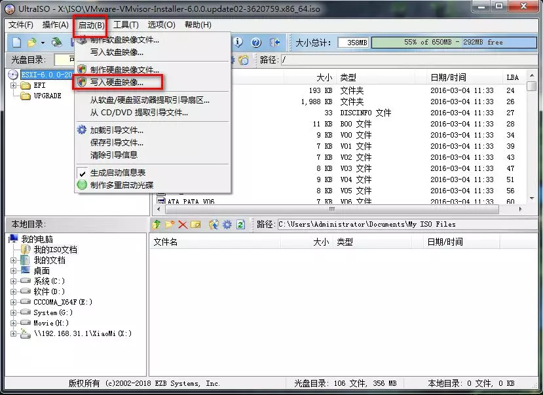The width and height of the screenshot is (543, 395).
Task: Click the folder properties icon beside 路径
Action: tap(244, 60)
